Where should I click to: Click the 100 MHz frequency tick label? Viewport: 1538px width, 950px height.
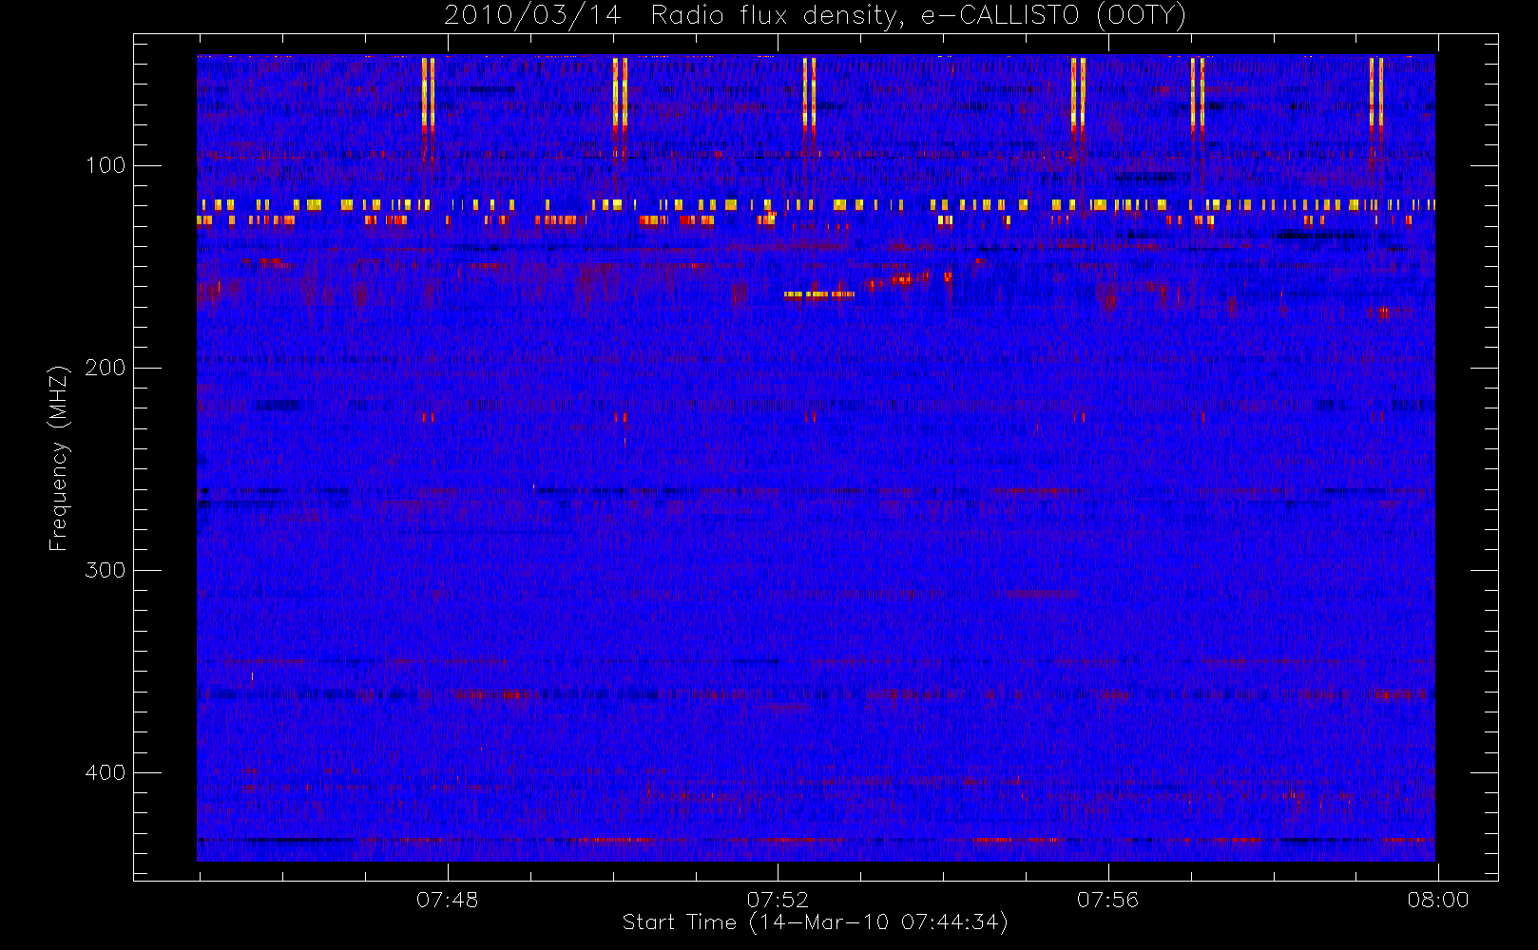(105, 165)
